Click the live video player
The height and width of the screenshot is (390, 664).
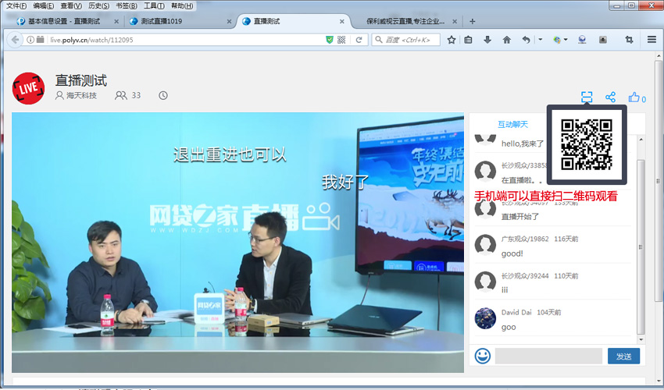point(237,243)
